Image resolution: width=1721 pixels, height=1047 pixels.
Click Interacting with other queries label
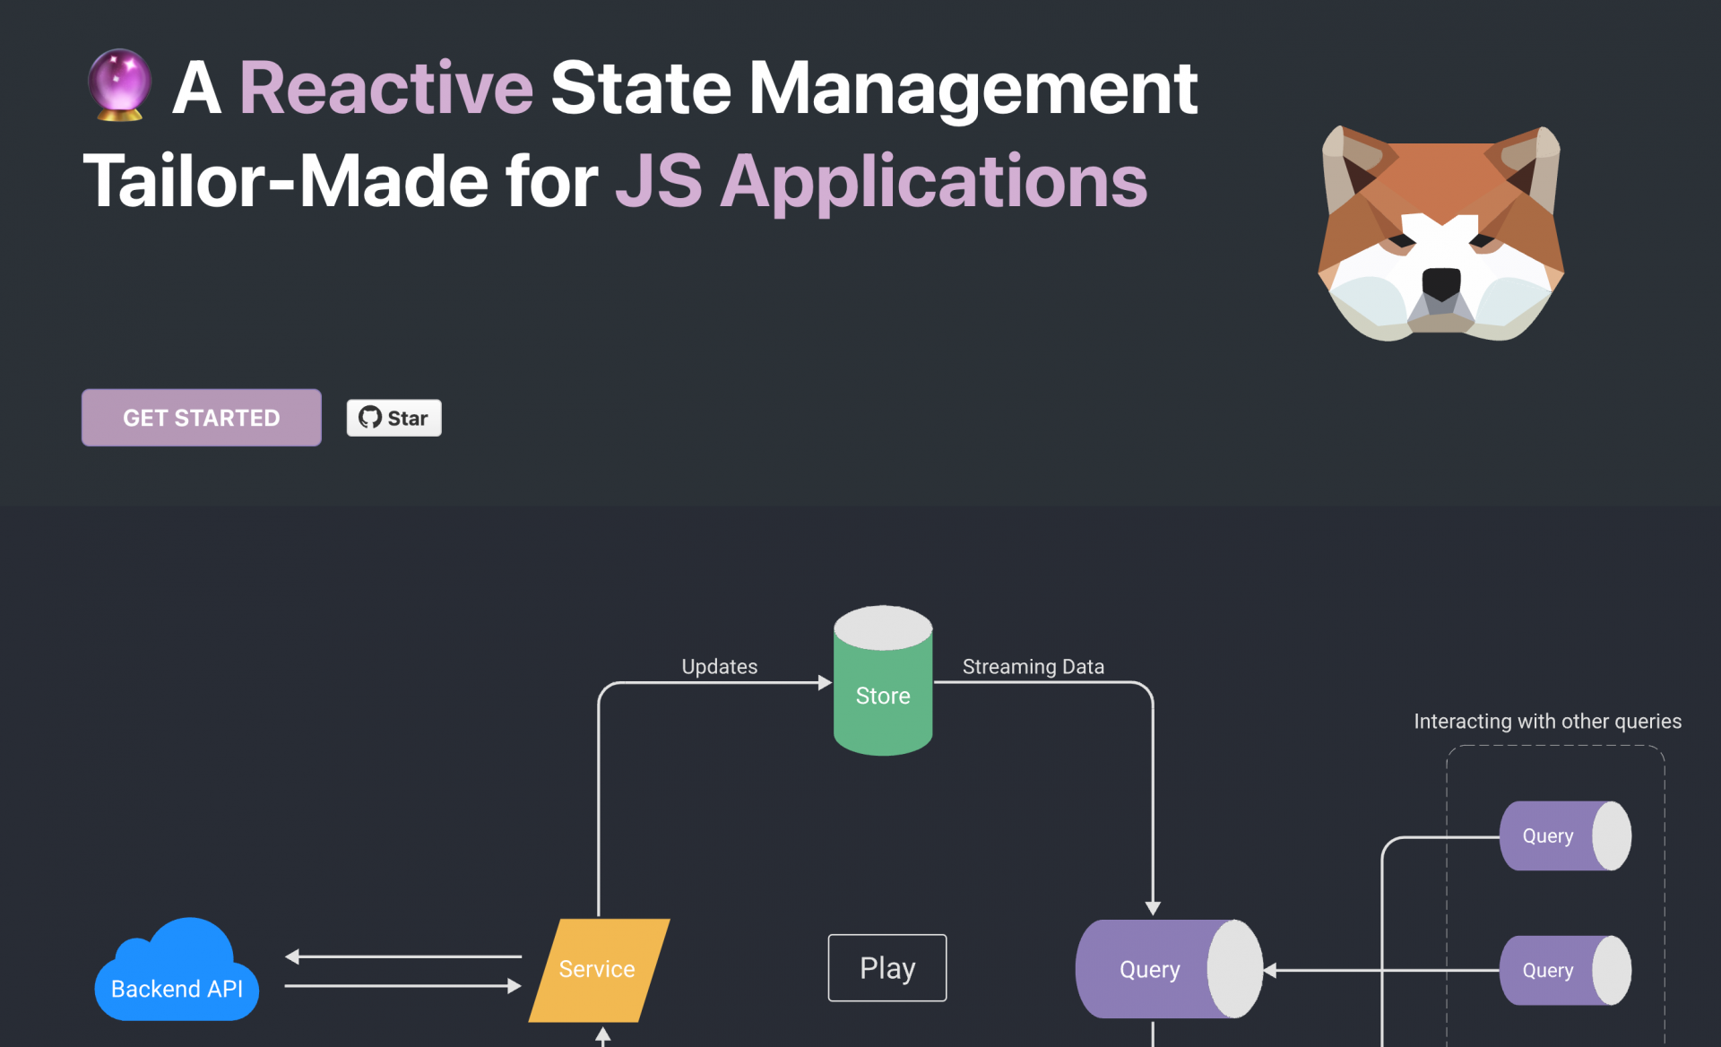[x=1547, y=721]
